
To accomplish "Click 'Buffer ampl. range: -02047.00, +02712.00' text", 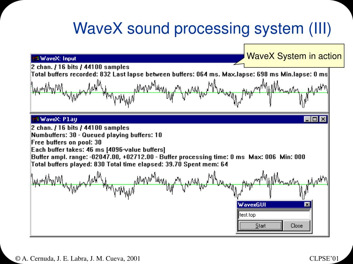I will tap(92, 157).
